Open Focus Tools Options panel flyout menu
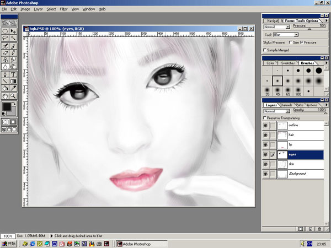Viewport: 331px width, 248px height. (x=327, y=21)
